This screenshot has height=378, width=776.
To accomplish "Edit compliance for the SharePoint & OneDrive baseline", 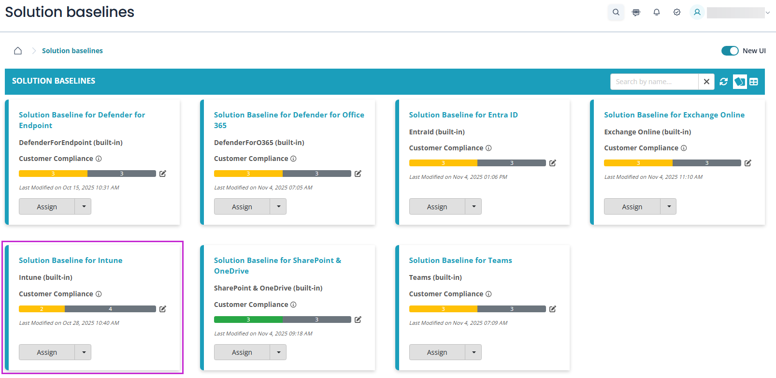I will (358, 320).
